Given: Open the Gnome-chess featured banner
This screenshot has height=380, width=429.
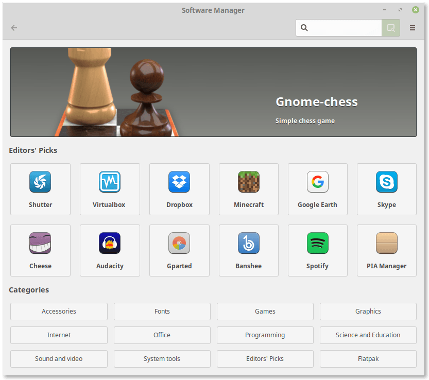Looking at the screenshot, I should click(x=213, y=92).
